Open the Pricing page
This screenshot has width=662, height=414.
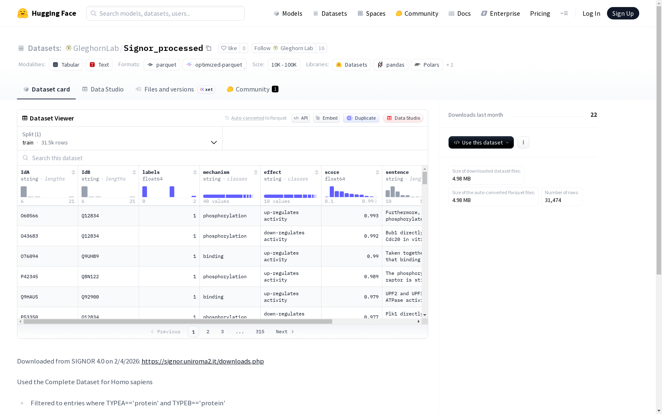(540, 13)
